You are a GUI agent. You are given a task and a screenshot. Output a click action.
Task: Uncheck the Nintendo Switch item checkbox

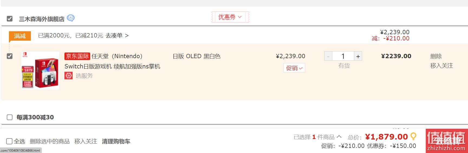coord(9,56)
